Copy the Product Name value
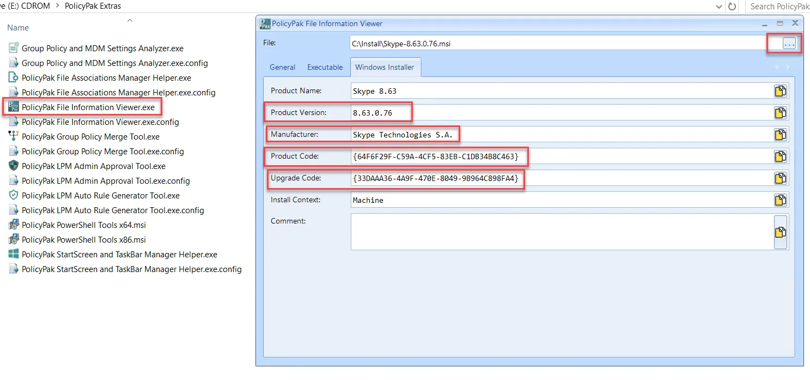 point(781,91)
